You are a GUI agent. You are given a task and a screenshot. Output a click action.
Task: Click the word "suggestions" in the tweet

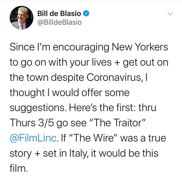[x=39, y=108]
